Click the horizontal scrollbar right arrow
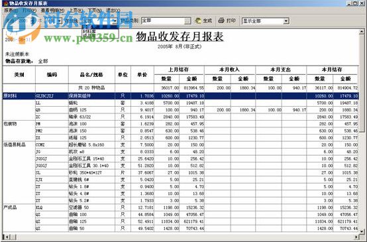This screenshot has height=242, width=367. click(x=356, y=237)
